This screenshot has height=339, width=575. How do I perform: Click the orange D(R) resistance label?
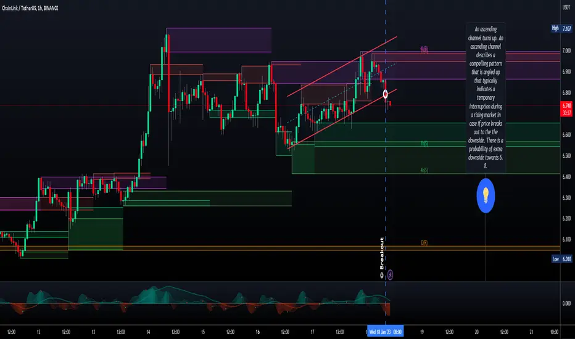pos(424,243)
